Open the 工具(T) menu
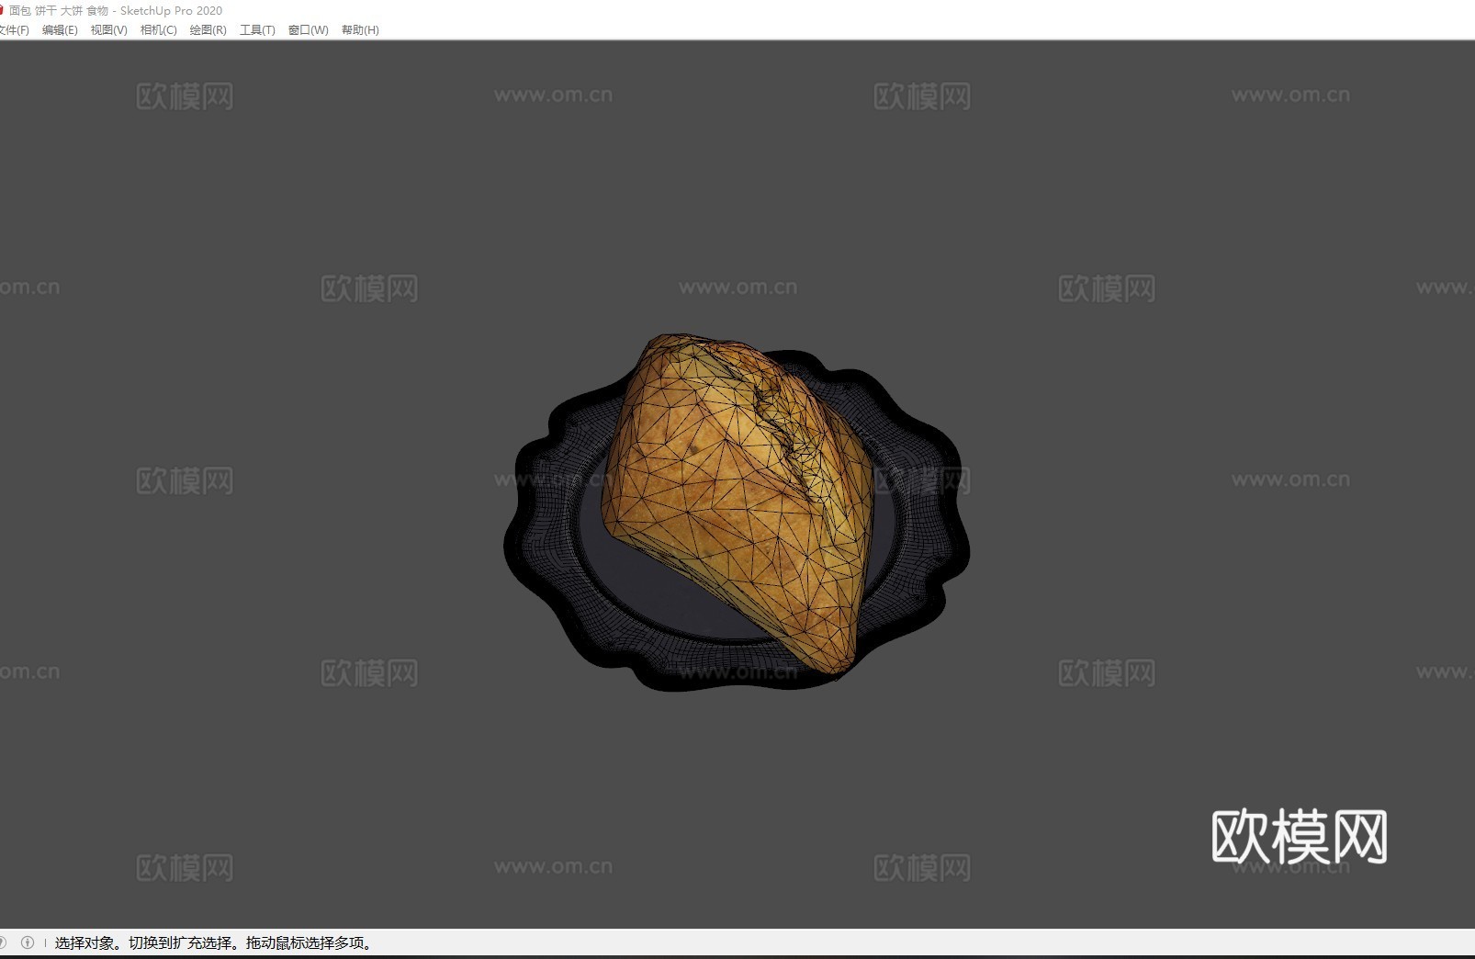This screenshot has height=959, width=1475. (x=257, y=30)
